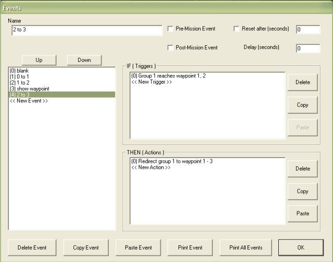Toggle the Post-Mission Event checkbox
The height and width of the screenshot is (262, 333).
[171, 48]
